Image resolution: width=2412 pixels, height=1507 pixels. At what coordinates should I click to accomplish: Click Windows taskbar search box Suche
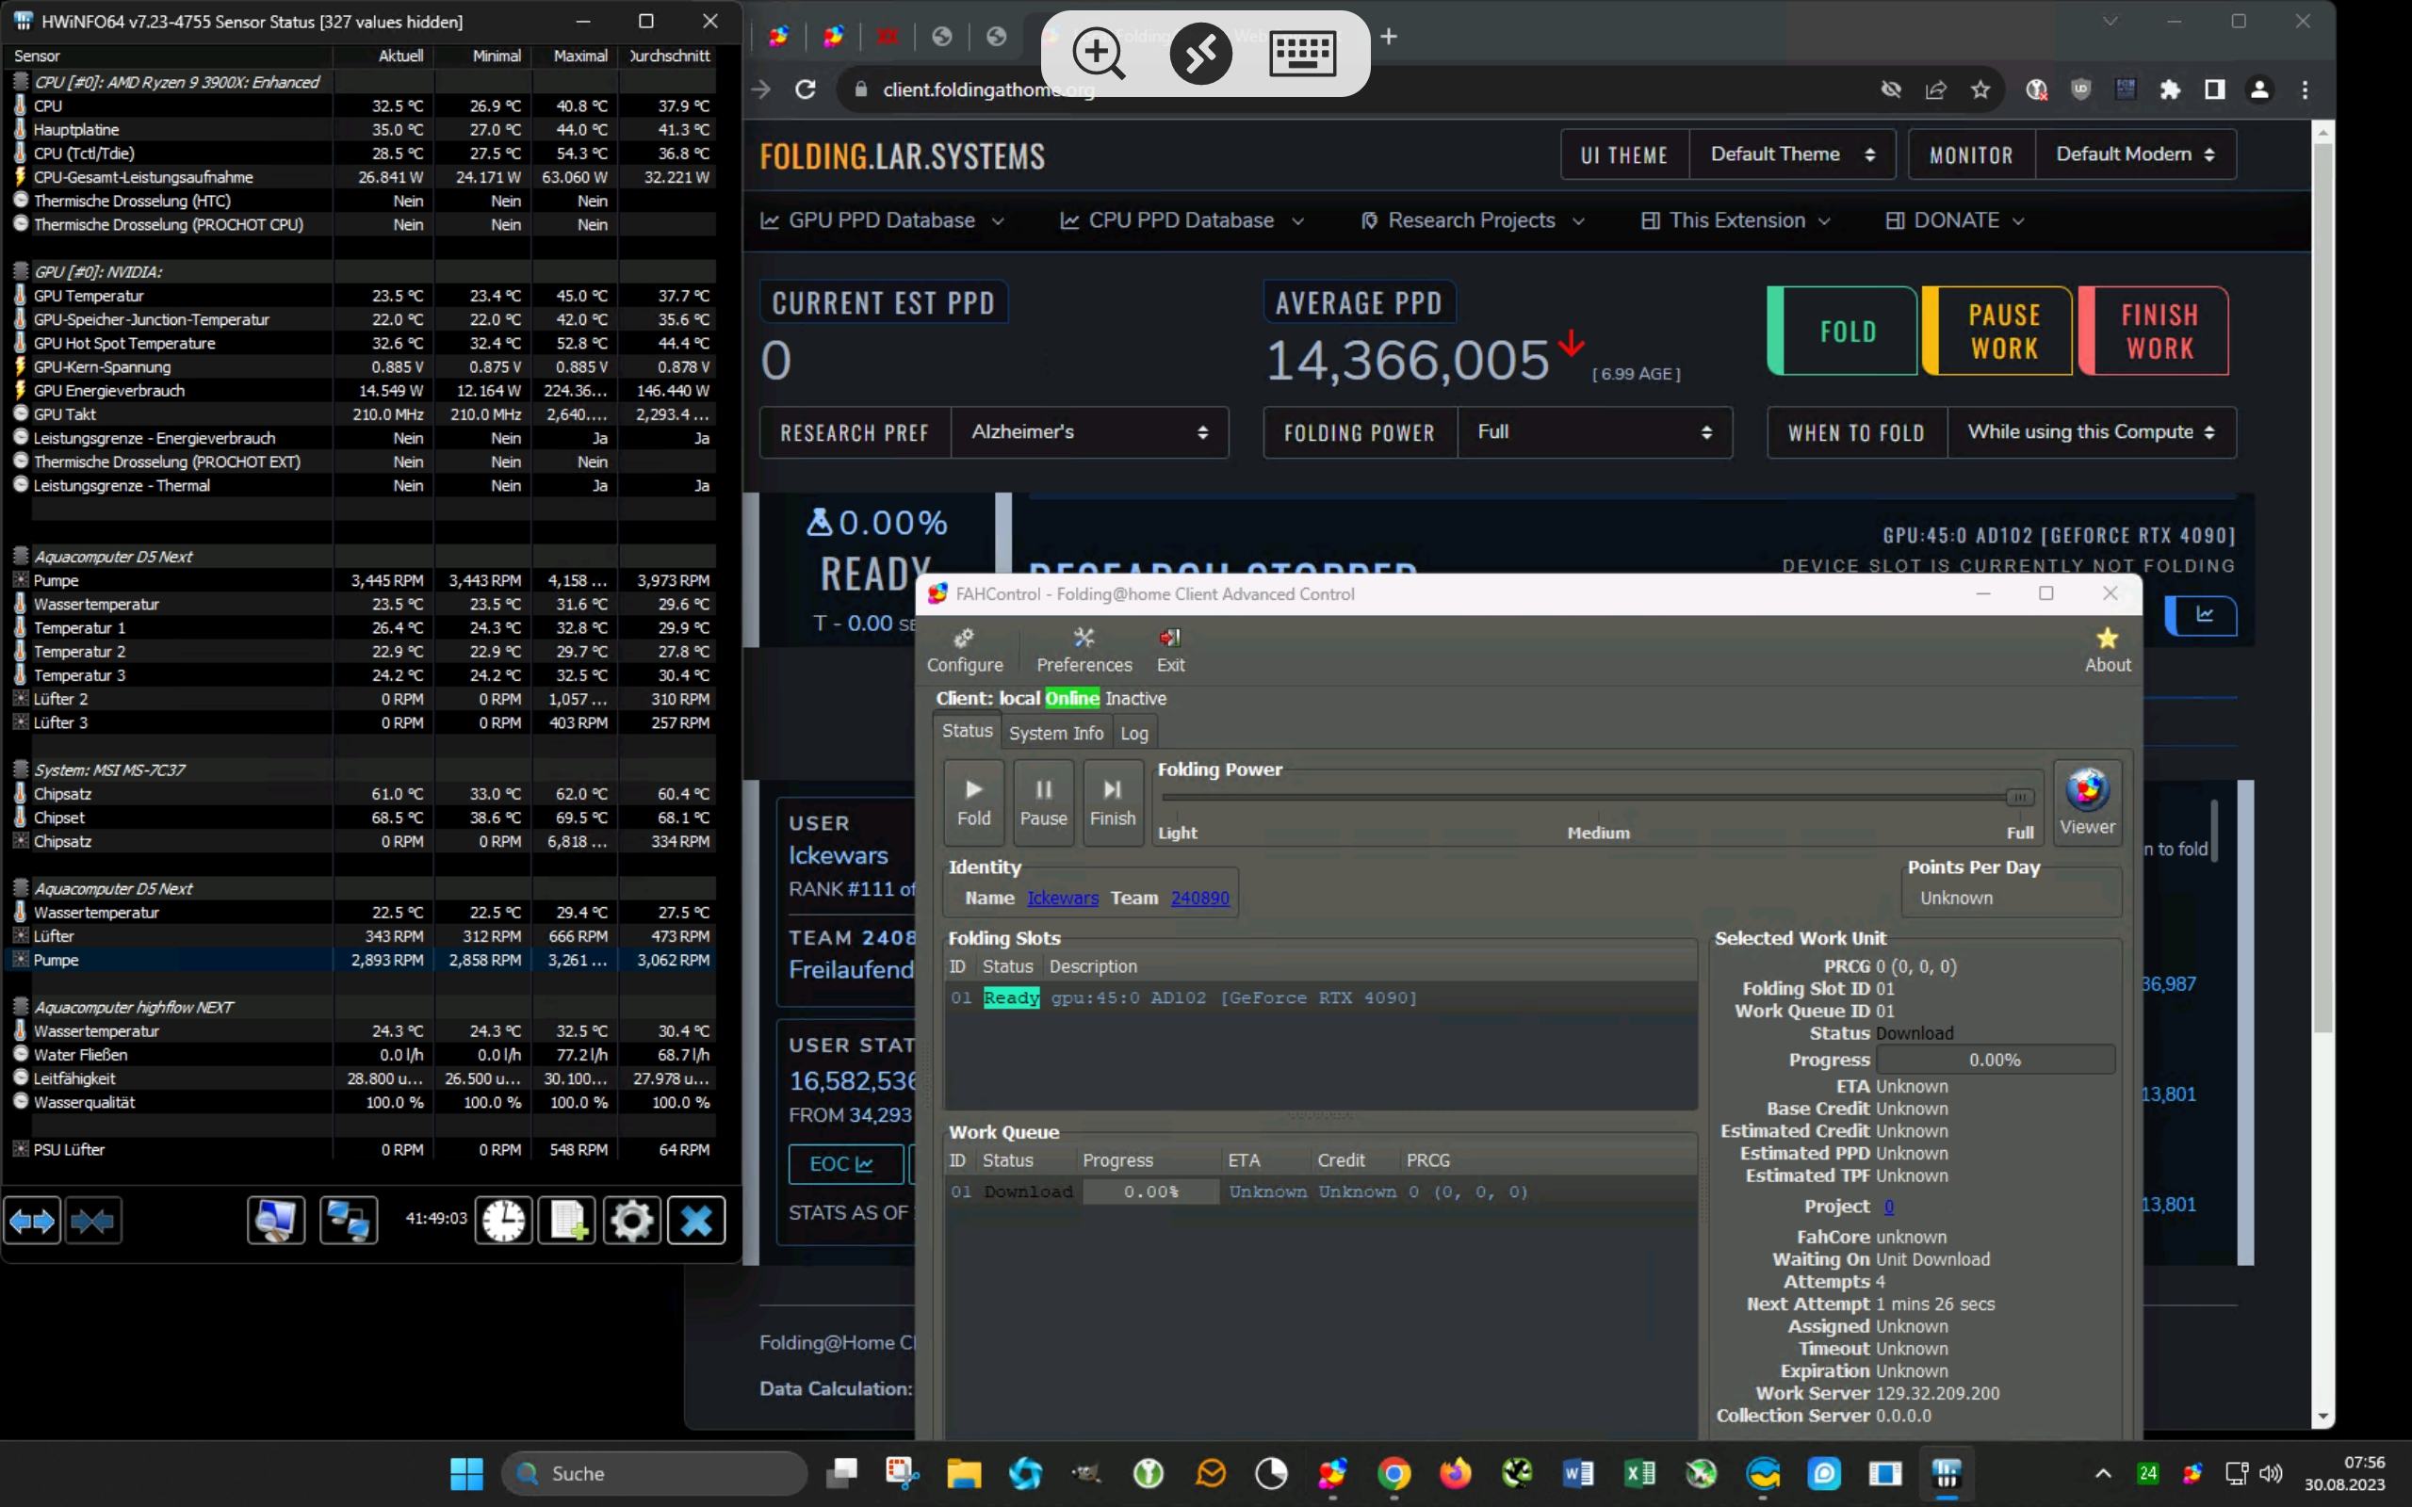tap(655, 1473)
